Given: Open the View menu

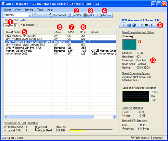Looking at the screenshot, I should coord(18,10).
